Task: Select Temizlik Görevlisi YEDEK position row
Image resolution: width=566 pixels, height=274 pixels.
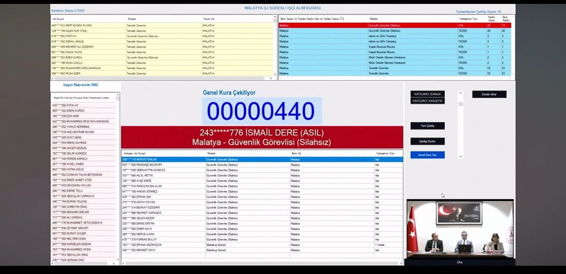Action: point(394,73)
